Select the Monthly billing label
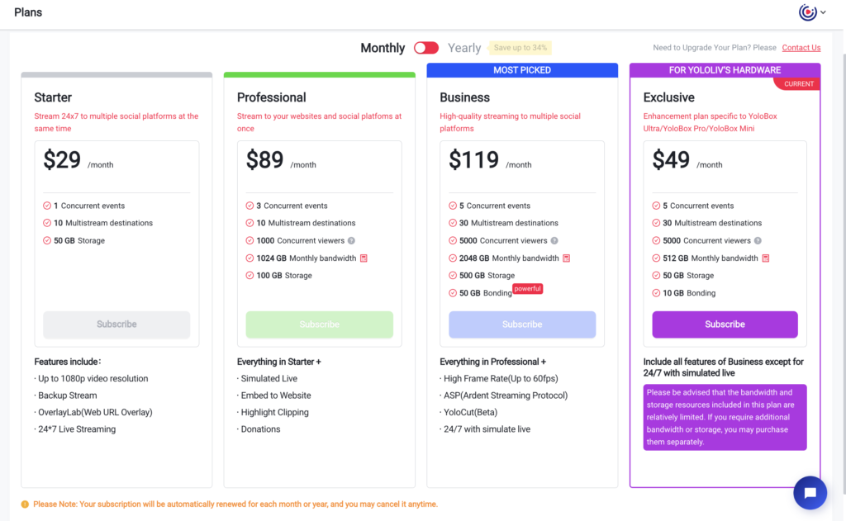This screenshot has width=846, height=521. coord(383,48)
